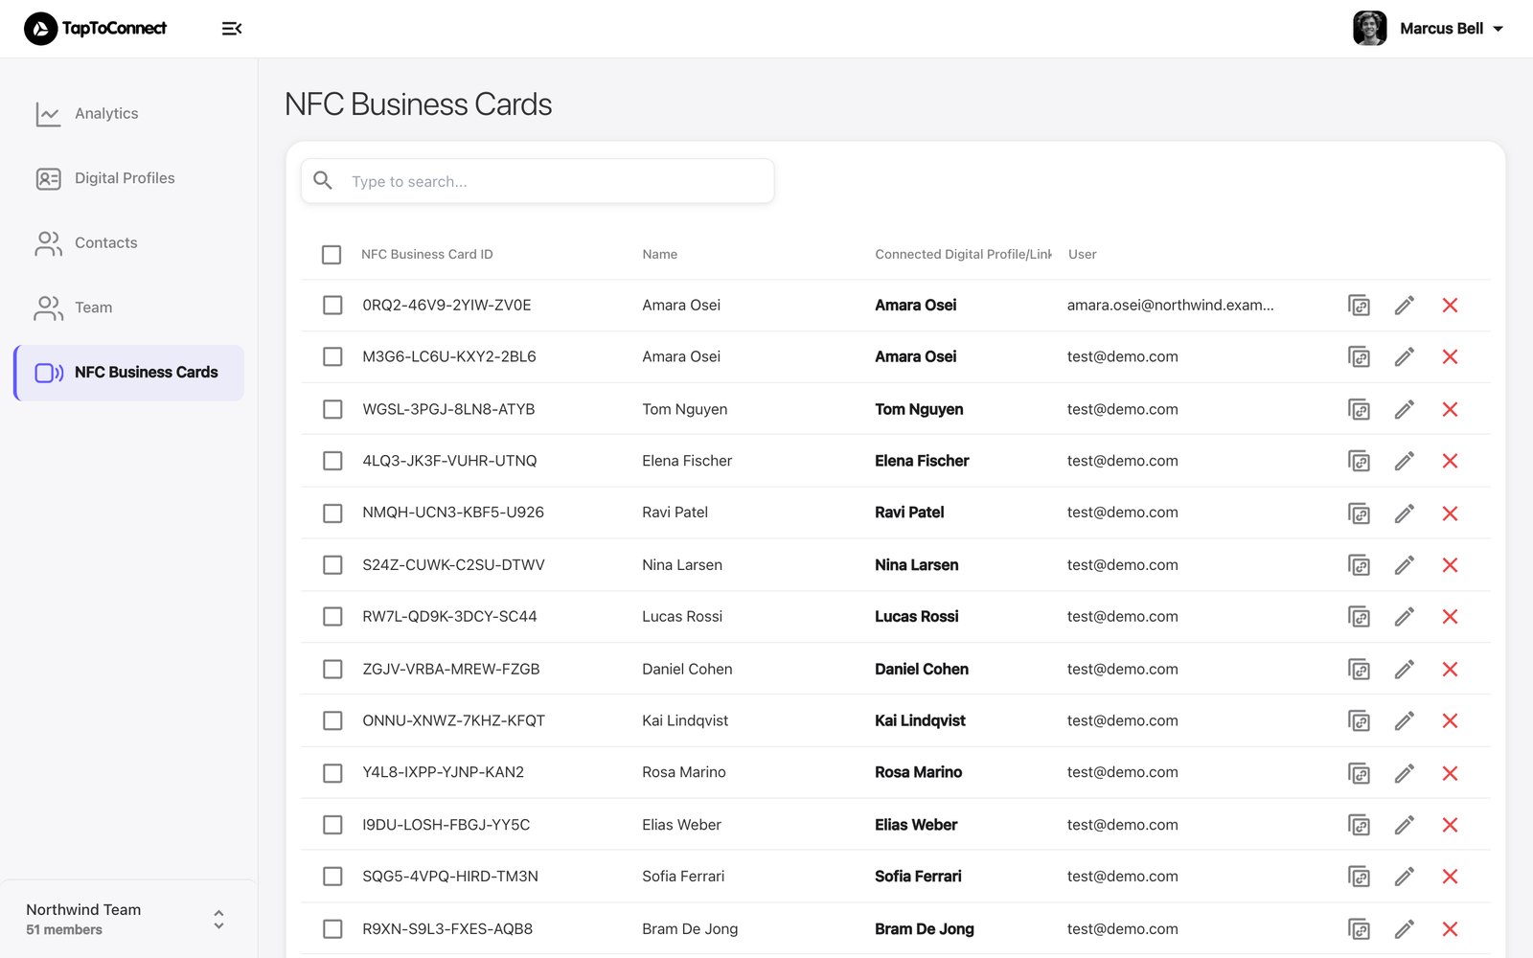Check the 0RQ2-46V9-2YIW-ZV0E row checkbox
This screenshot has width=1533, height=958.
332,305
